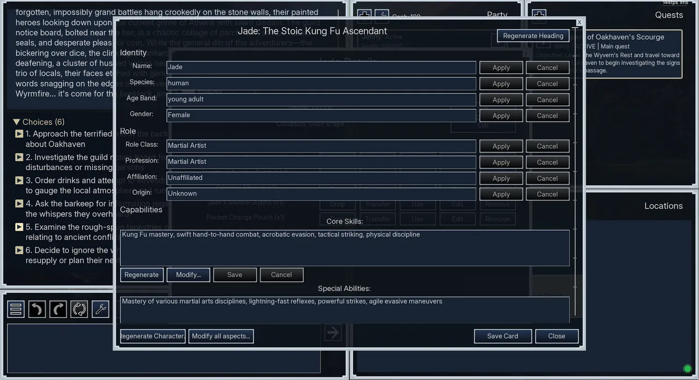This screenshot has width=699, height=380.
Task: Click the redo arrow icon
Action: coord(58,309)
